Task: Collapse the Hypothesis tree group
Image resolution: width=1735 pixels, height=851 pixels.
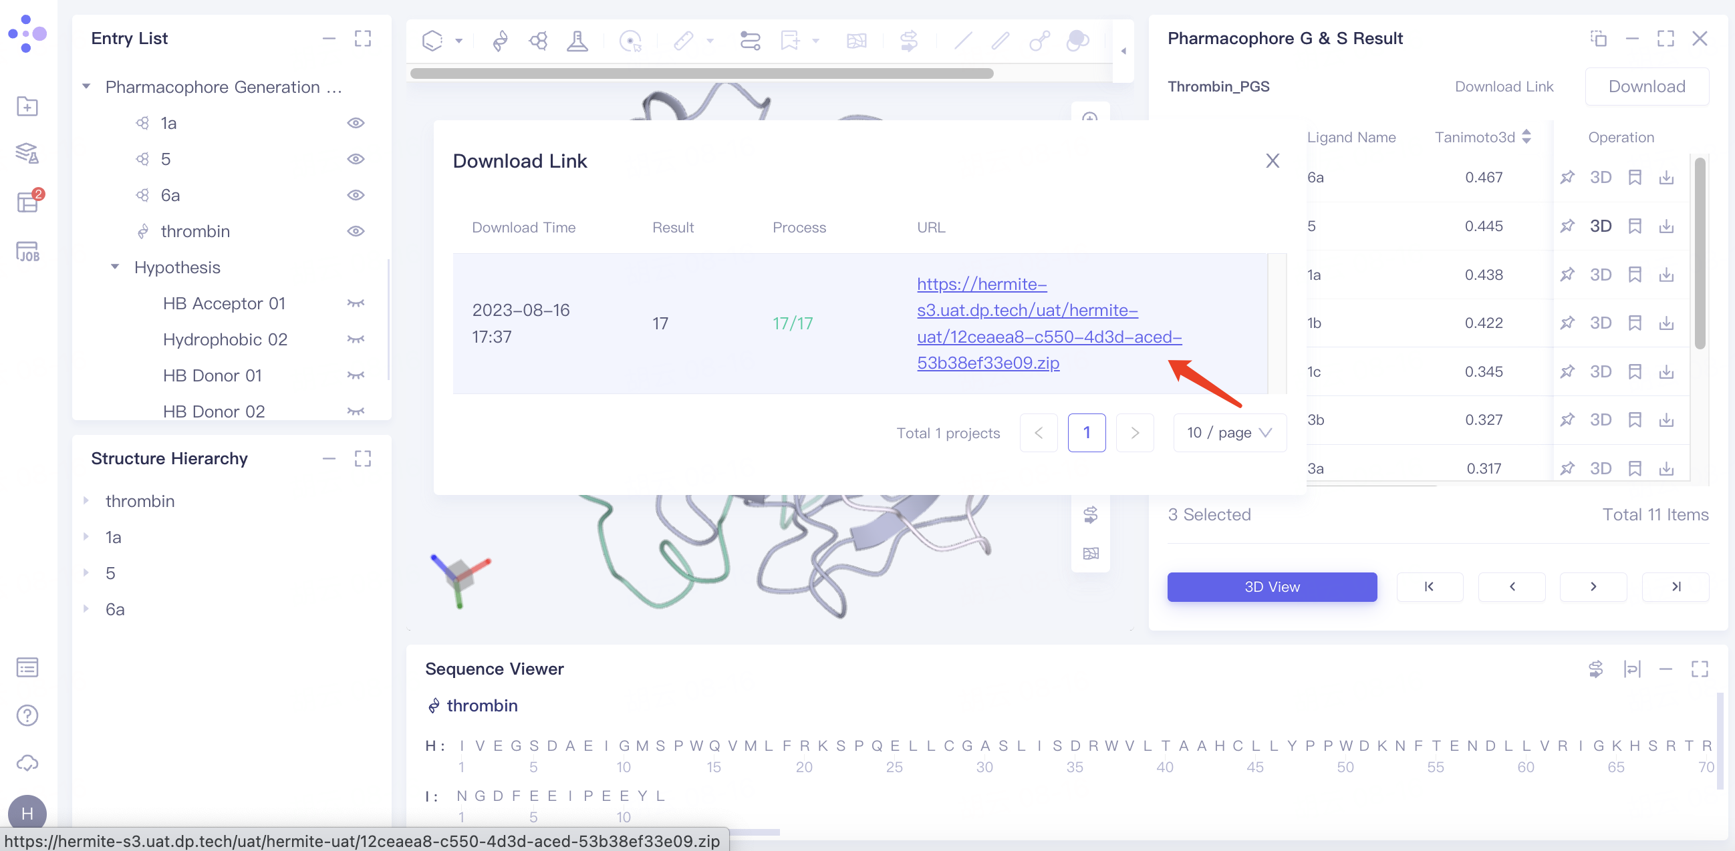Action: pyautogui.click(x=115, y=267)
